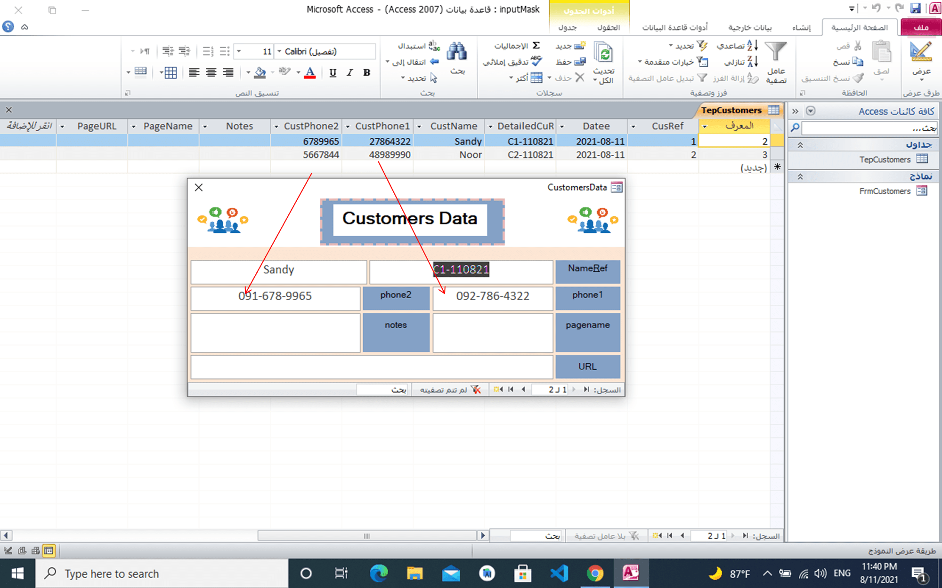942x588 pixels.
Task: Toggle italic formatting button
Action: [x=349, y=73]
